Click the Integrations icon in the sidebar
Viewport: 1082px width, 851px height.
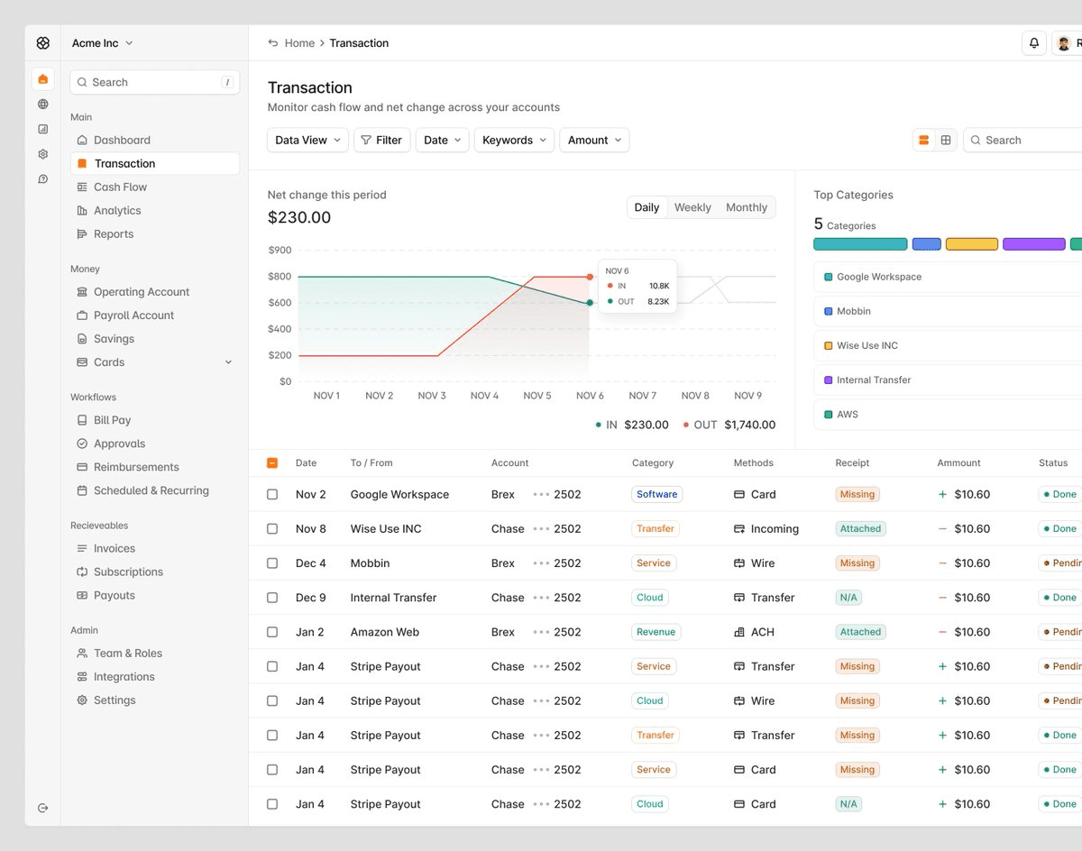click(x=82, y=677)
